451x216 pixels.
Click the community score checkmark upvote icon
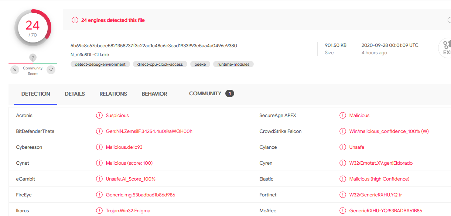[51, 70]
